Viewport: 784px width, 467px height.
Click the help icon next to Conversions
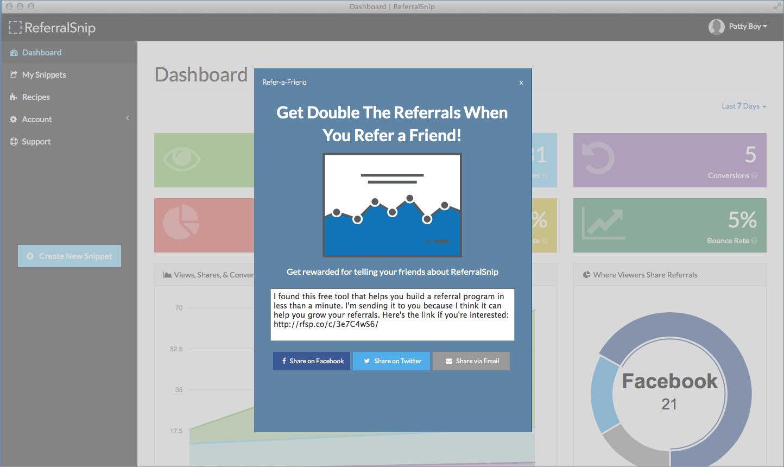[754, 175]
